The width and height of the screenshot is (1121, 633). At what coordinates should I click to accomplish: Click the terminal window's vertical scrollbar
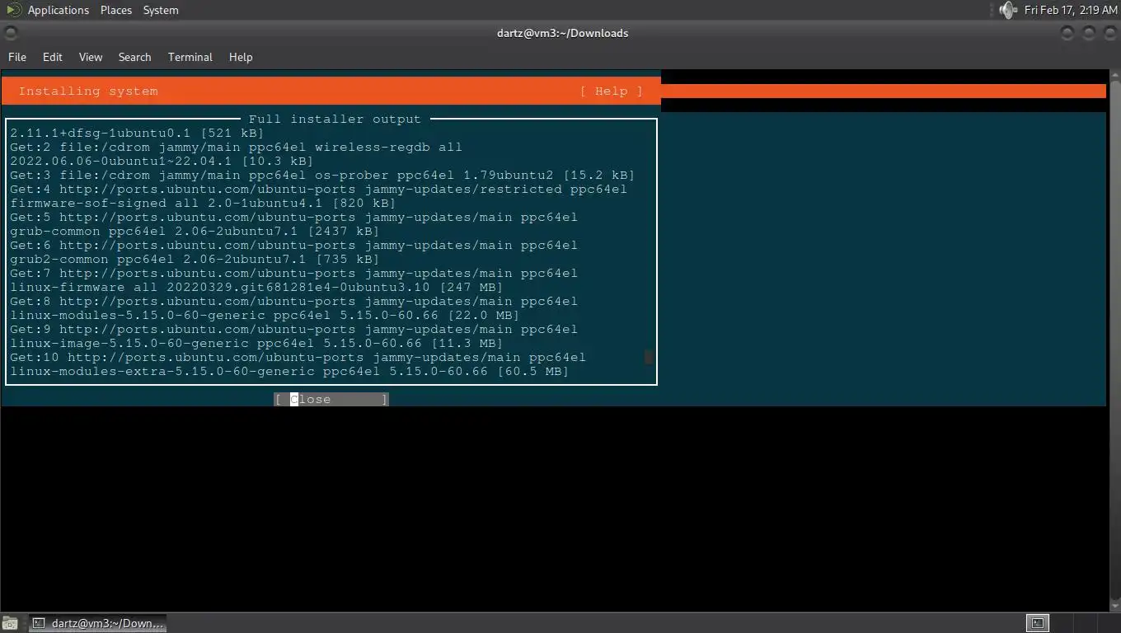pyautogui.click(x=1114, y=340)
